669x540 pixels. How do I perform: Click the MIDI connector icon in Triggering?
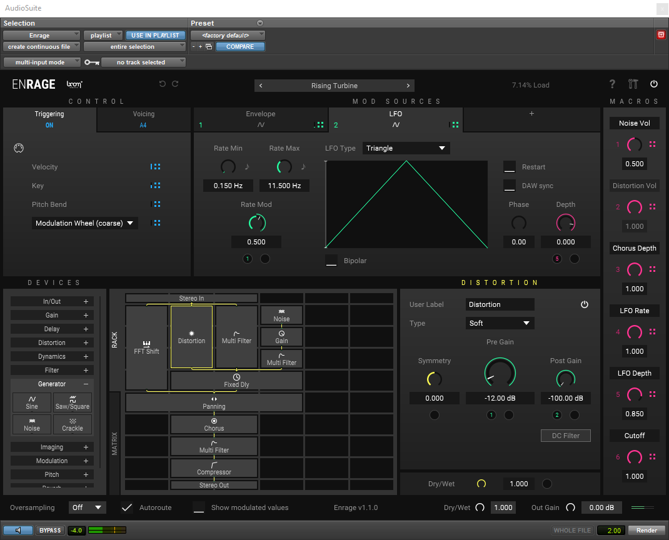(18, 148)
